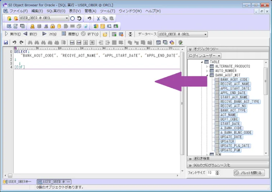Click the フォントサイズ value field
The image size is (272, 192).
tap(211, 172)
